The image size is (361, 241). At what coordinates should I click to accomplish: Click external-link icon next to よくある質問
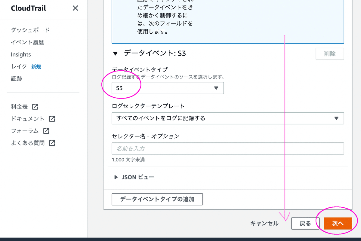(52, 143)
